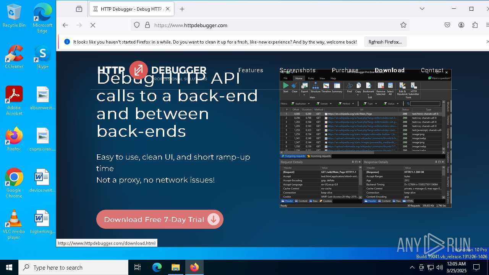Click the HTTP Debugger logo

pyautogui.click(x=152, y=71)
